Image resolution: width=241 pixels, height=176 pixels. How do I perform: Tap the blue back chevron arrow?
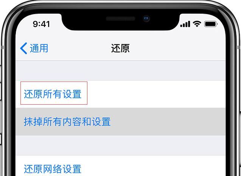[23, 49]
